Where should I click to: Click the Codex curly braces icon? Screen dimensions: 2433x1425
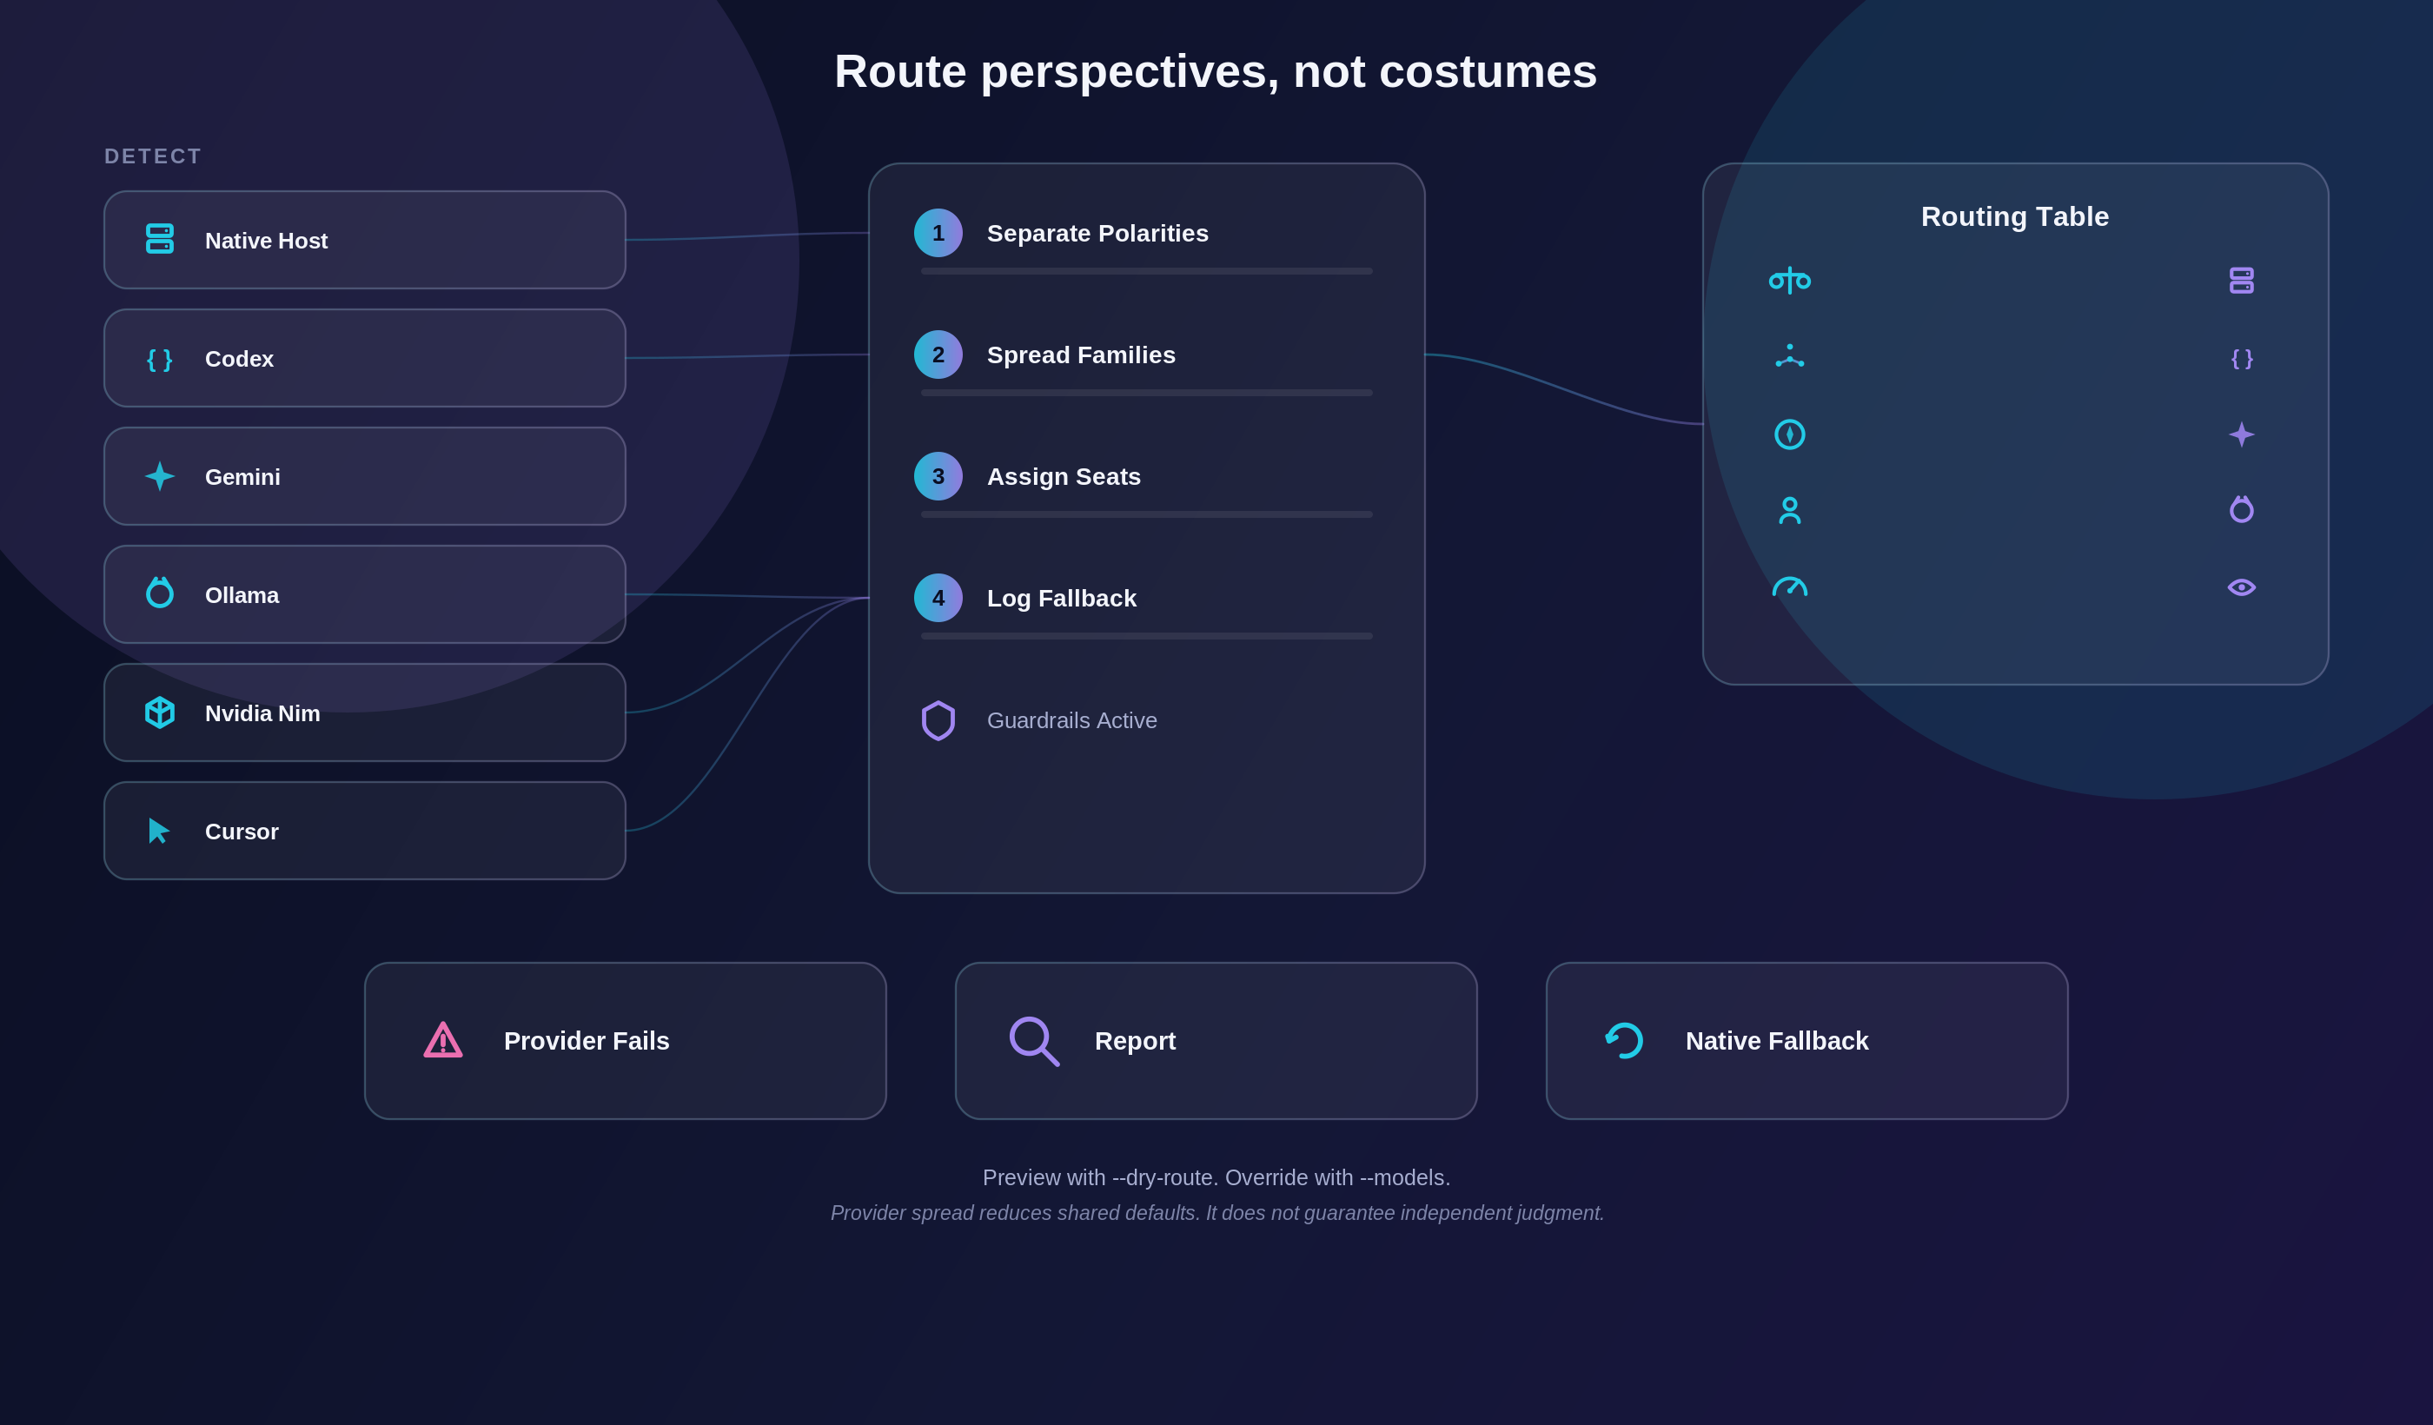159,359
